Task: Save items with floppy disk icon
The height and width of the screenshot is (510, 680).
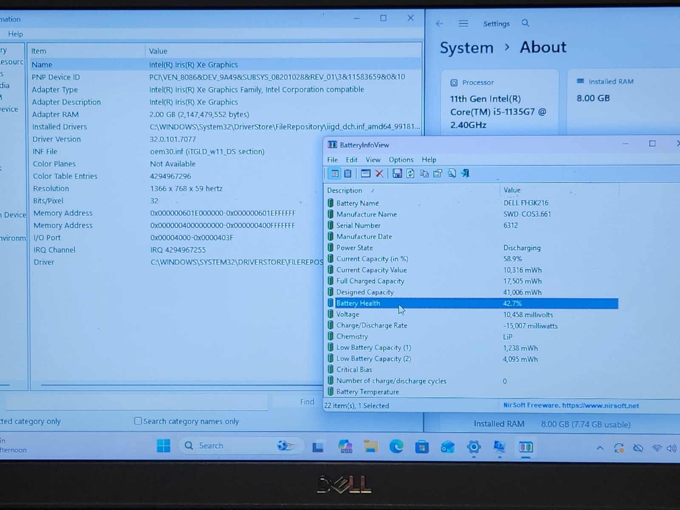Action: pos(397,173)
